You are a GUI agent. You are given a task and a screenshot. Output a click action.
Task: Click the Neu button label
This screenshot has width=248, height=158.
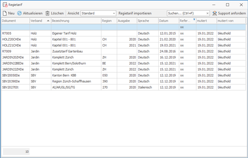point(11,13)
